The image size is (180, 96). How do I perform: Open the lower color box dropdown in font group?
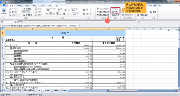click(78, 14)
